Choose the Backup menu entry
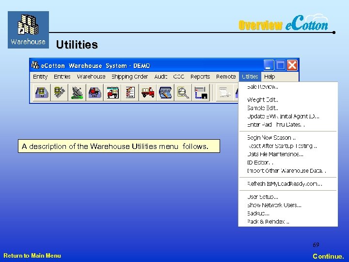Viewport: 349px width, 262px height. [x=258, y=213]
